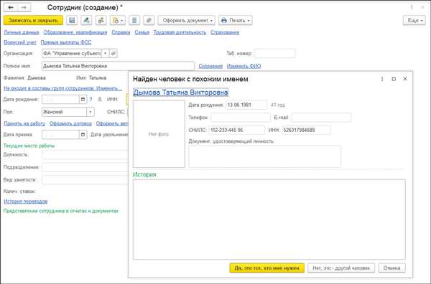Click the linked-circles toolbar icon
The height and width of the screenshot is (284, 431).
(x=101, y=20)
